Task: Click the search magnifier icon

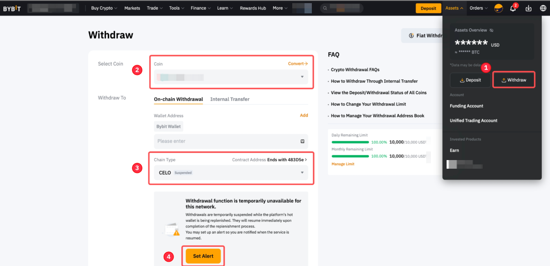Action: point(325,8)
